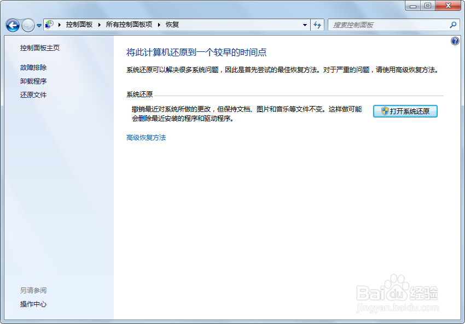Click the 打开系统还原 button
This screenshot has width=465, height=324.
coord(405,111)
